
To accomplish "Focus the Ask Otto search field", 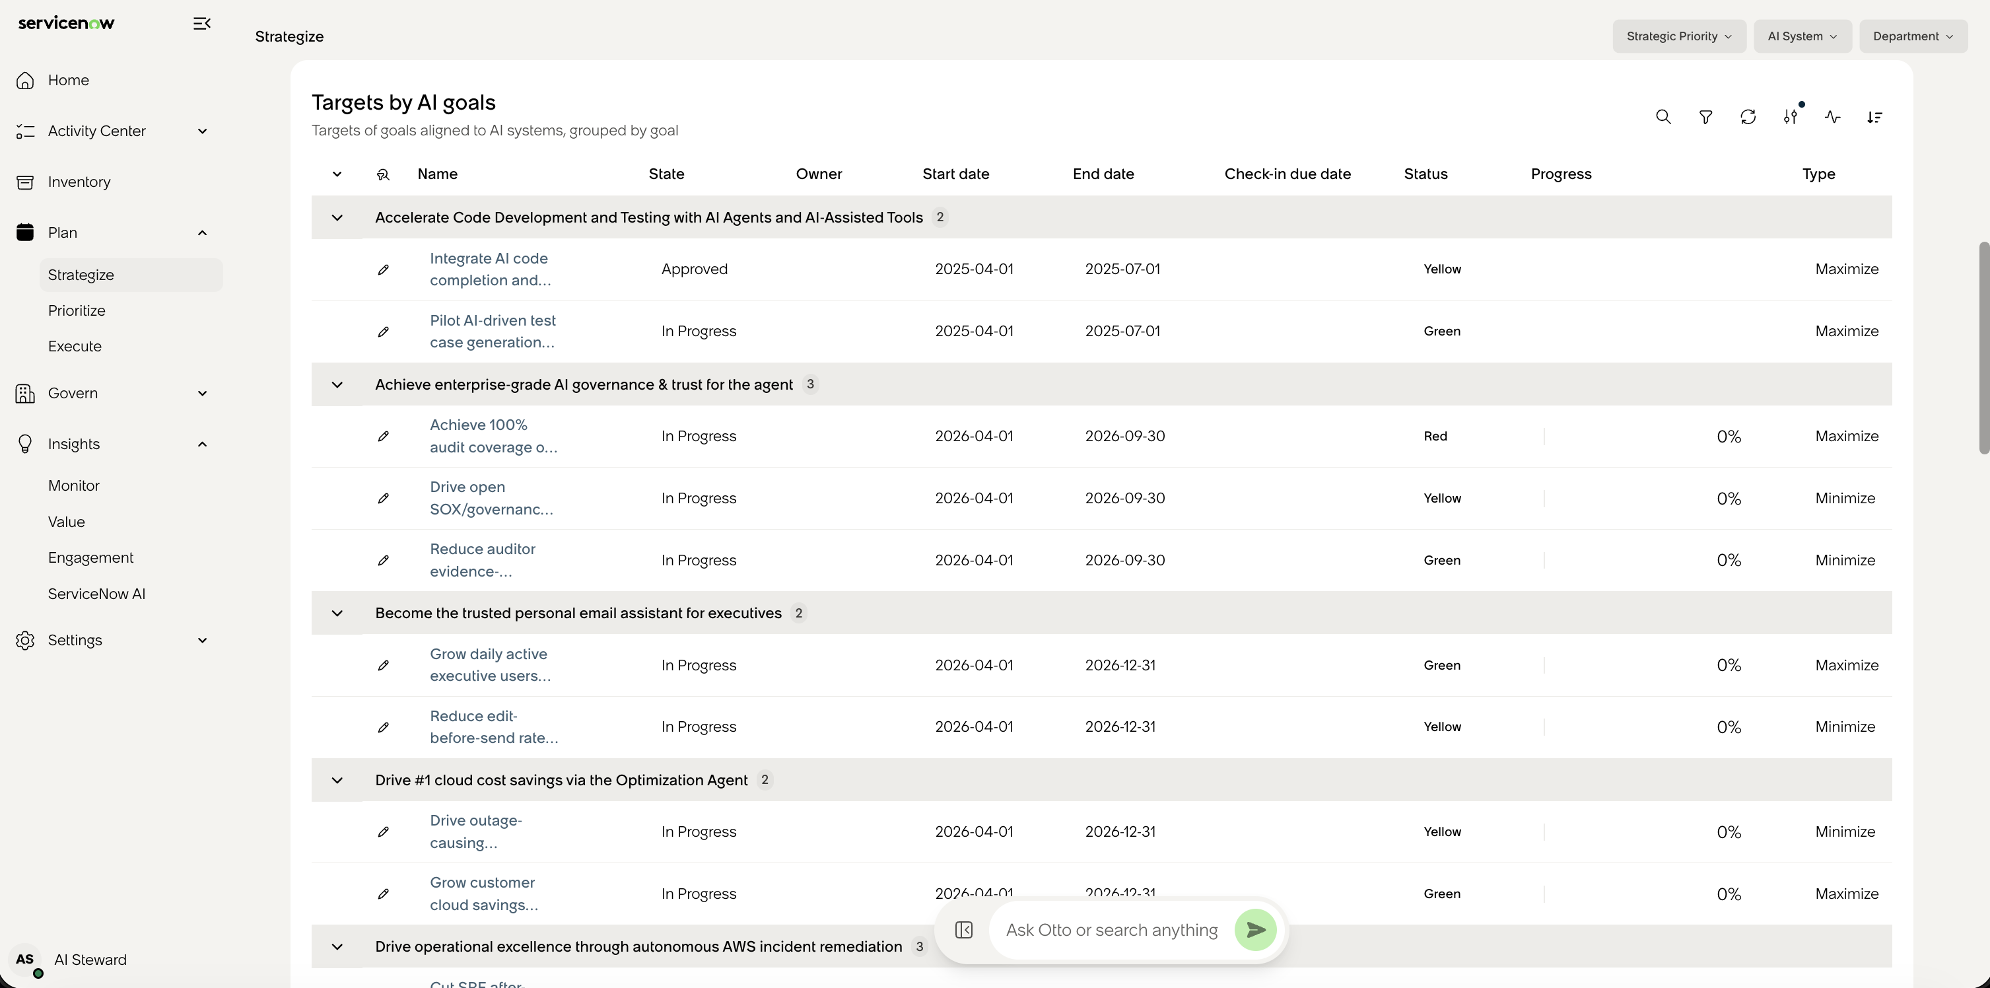I will point(1112,930).
